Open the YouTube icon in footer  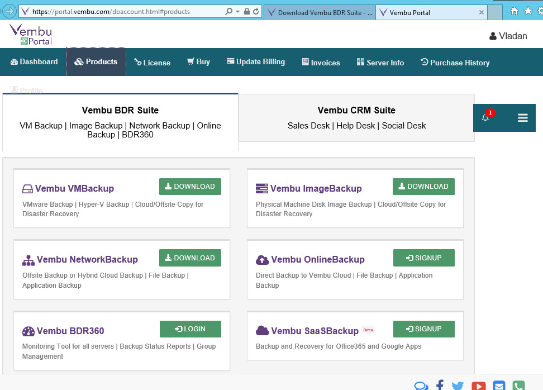click(479, 386)
